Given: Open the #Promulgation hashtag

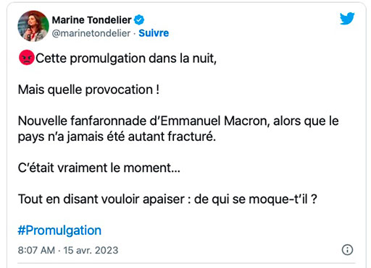Looking at the screenshot, I should tap(59, 230).
